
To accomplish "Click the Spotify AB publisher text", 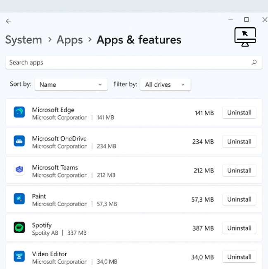I will (45, 233).
